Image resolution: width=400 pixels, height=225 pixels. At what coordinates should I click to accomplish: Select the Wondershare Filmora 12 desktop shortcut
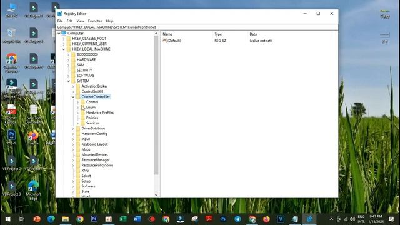coord(12,89)
